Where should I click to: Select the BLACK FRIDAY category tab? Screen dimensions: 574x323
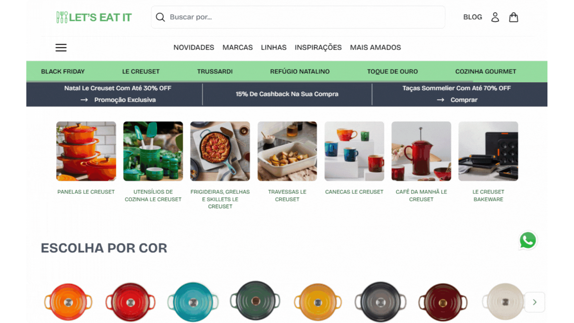[63, 71]
